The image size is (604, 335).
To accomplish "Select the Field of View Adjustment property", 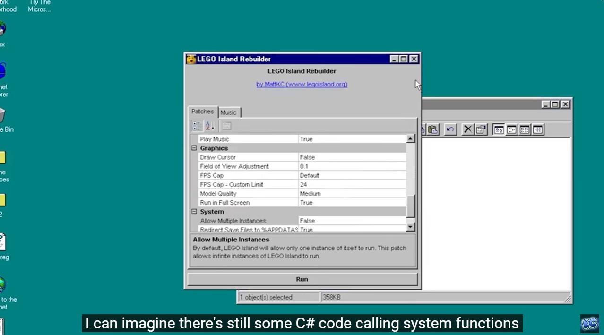I will (x=234, y=166).
